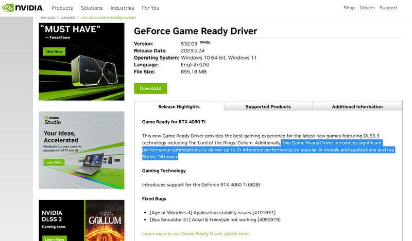Click the WHQL label
Image resolution: width=412 pixels, height=241 pixels.
pos(205,42)
